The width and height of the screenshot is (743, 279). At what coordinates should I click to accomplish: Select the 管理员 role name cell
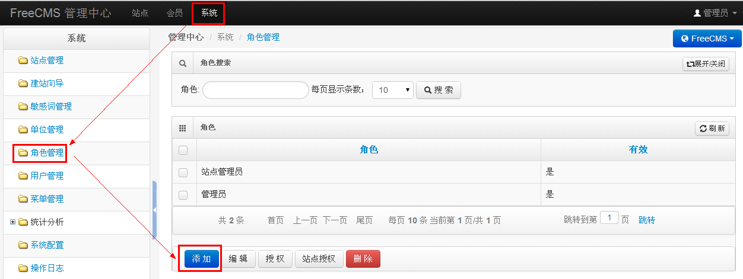[x=369, y=195]
